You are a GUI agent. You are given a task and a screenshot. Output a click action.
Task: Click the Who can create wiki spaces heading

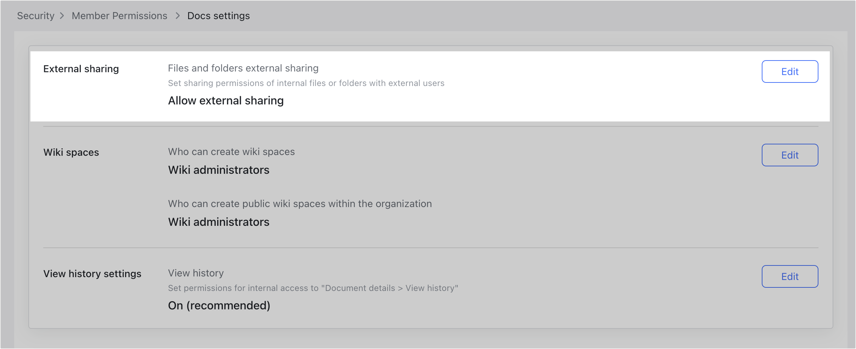[x=231, y=151]
